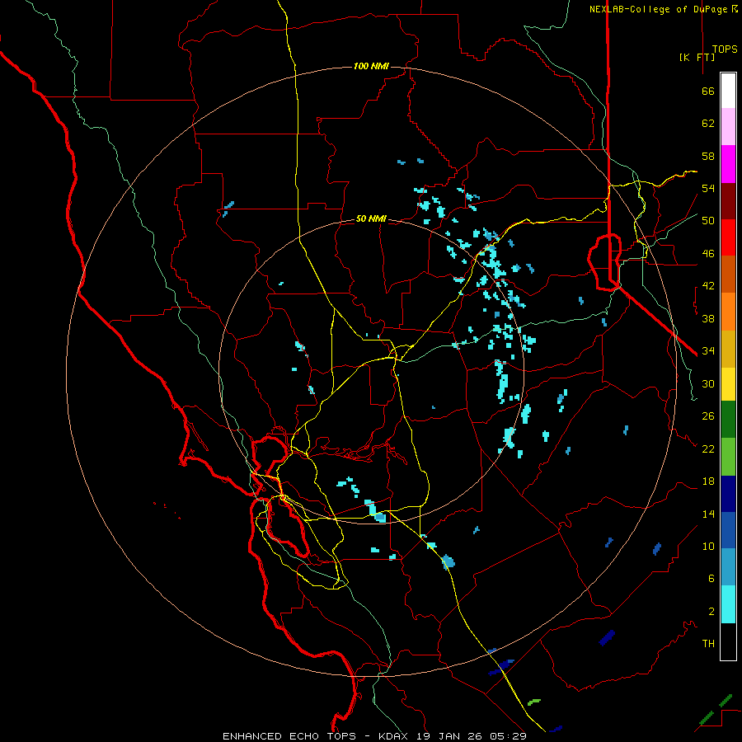Image resolution: width=742 pixels, height=742 pixels.
Task: Click the dark red band between 50 and 54
Action: [728, 201]
